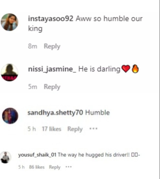The width and height of the screenshot is (160, 179).
Task: Visit the nissi_jasmine_ username link
Action: tap(52, 69)
